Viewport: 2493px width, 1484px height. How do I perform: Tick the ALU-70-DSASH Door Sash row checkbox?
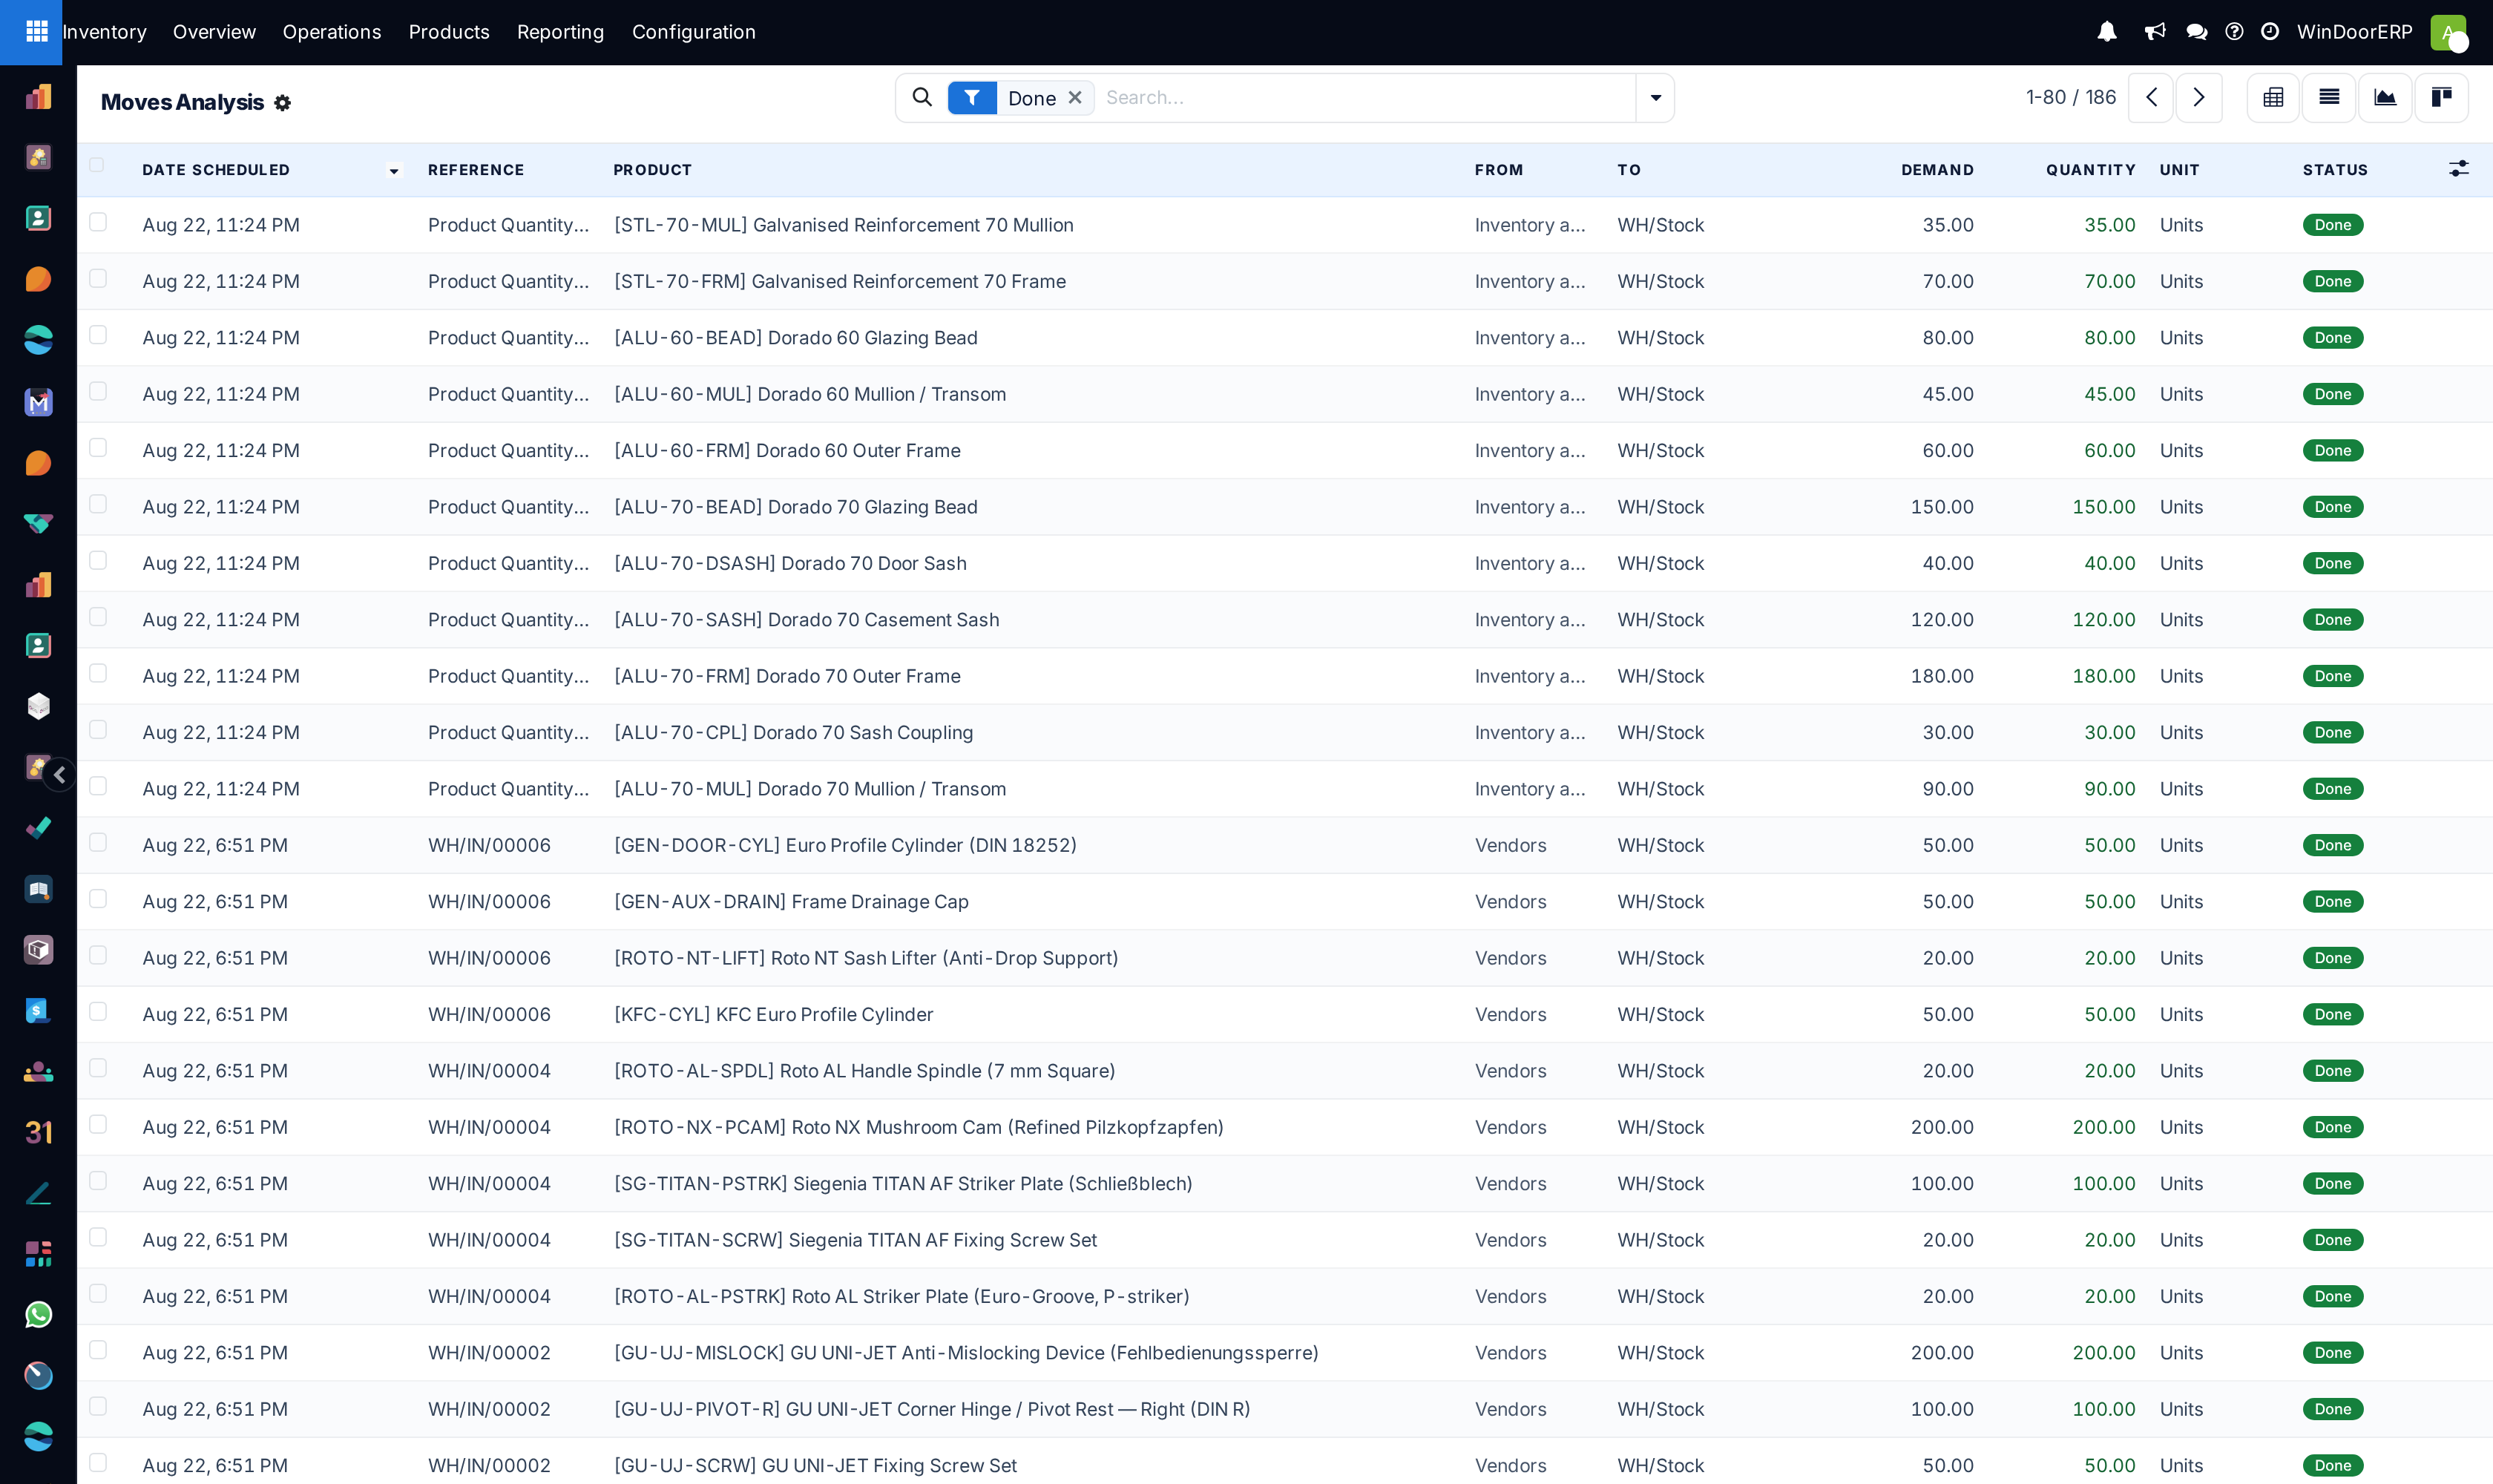(x=98, y=561)
